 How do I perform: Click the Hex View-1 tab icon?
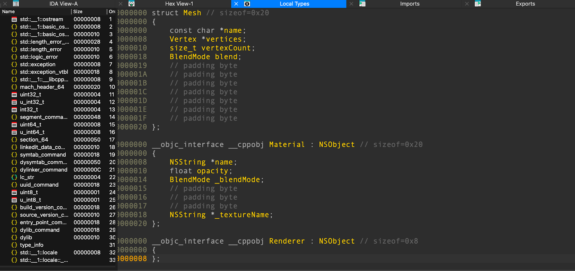[132, 4]
